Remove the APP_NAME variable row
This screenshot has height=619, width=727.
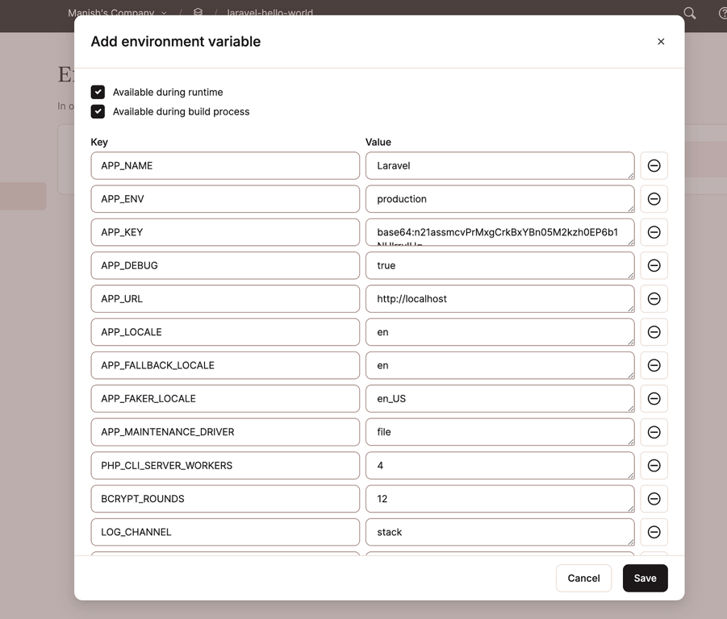pos(654,166)
